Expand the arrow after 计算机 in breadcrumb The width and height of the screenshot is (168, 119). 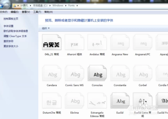click(x=31, y=6)
